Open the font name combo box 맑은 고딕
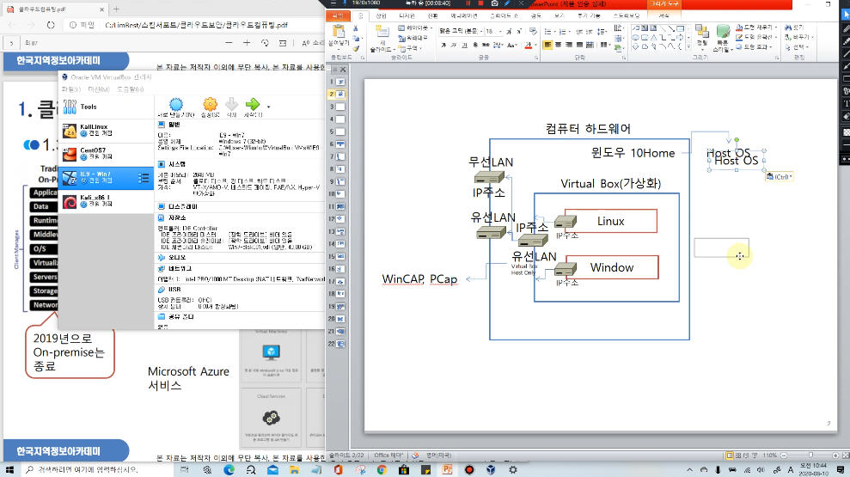850x477 pixels. coord(460,31)
